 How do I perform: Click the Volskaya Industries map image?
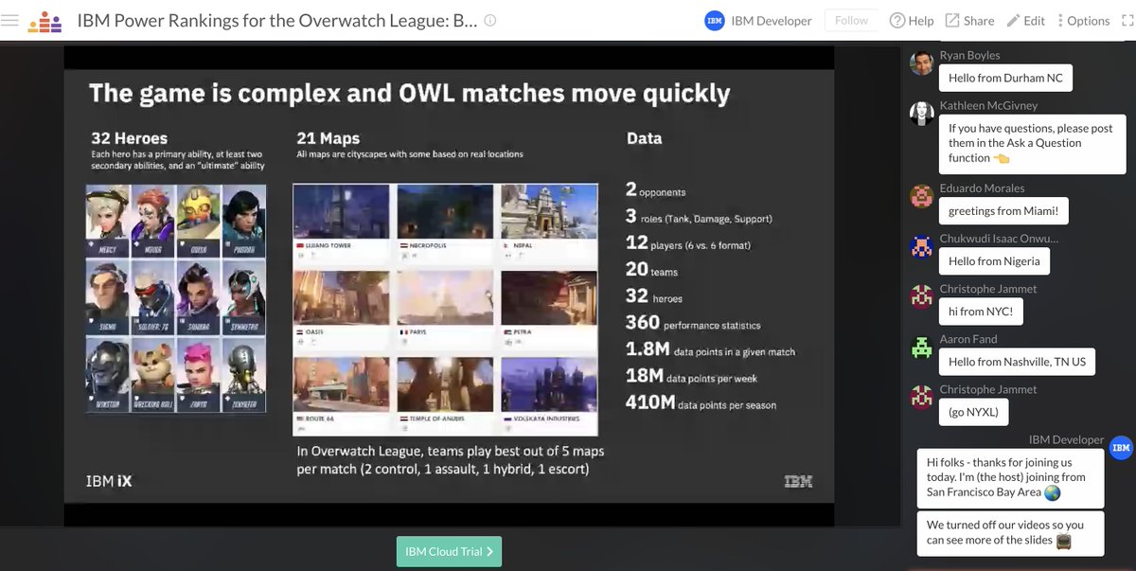pyautogui.click(x=548, y=385)
